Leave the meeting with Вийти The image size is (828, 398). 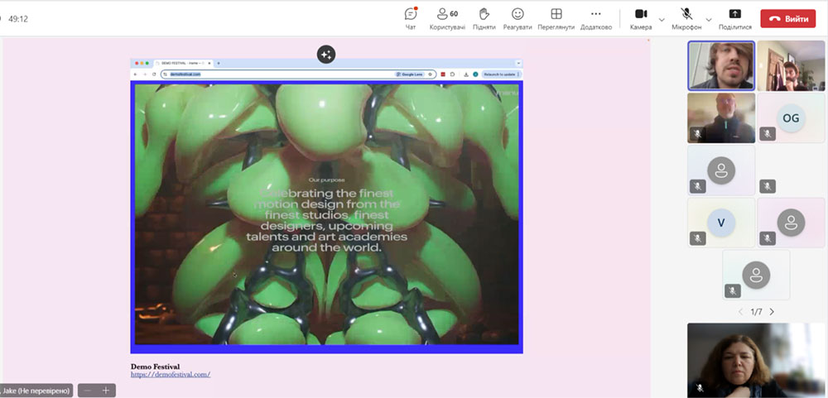tap(788, 18)
